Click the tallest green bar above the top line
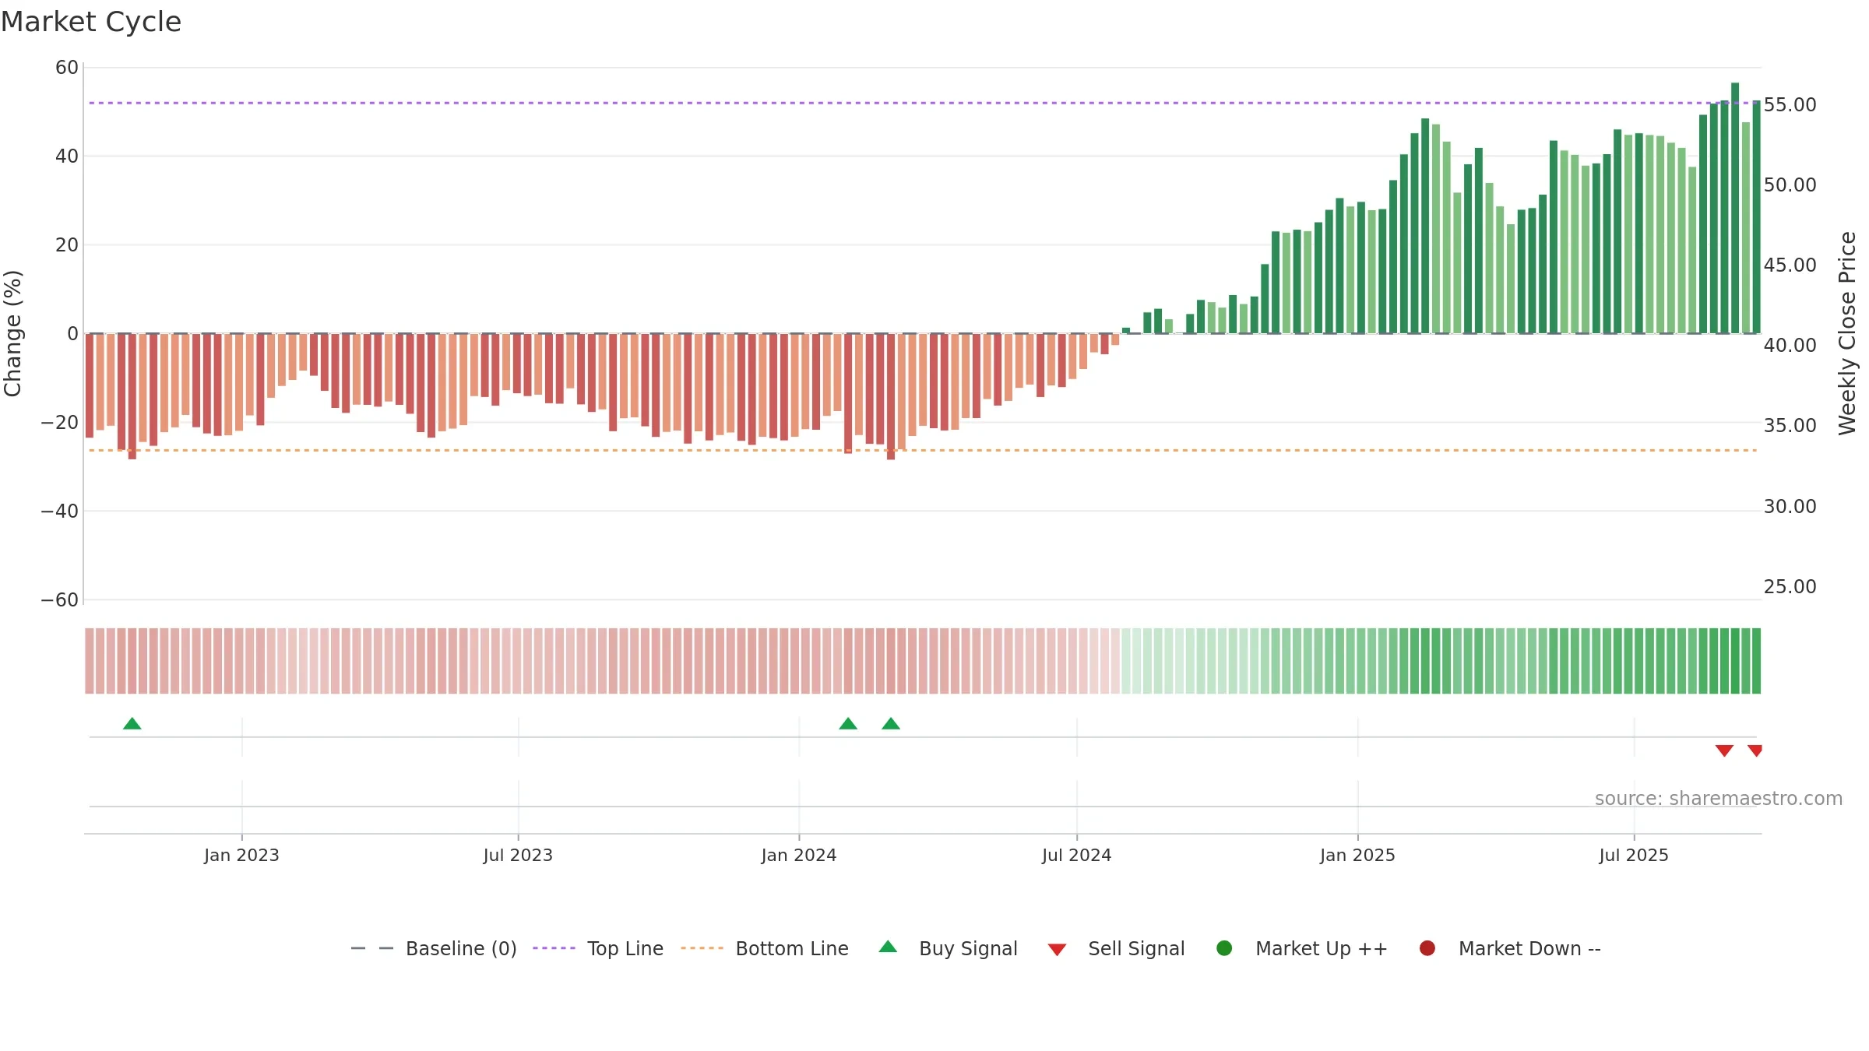This screenshot has width=1869, height=1051. 1735,208
